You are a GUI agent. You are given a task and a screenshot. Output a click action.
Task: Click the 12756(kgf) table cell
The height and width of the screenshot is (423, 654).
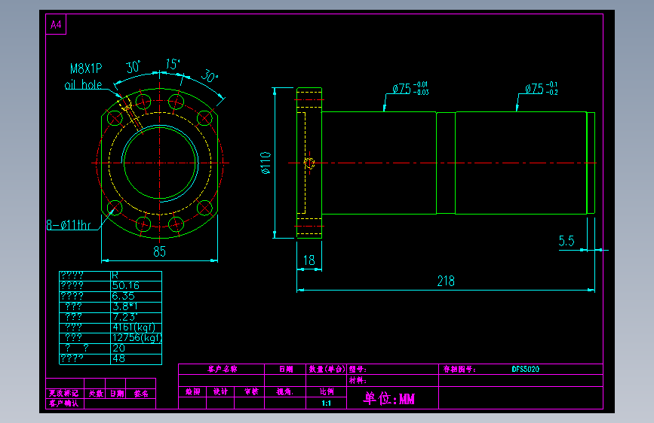click(137, 338)
